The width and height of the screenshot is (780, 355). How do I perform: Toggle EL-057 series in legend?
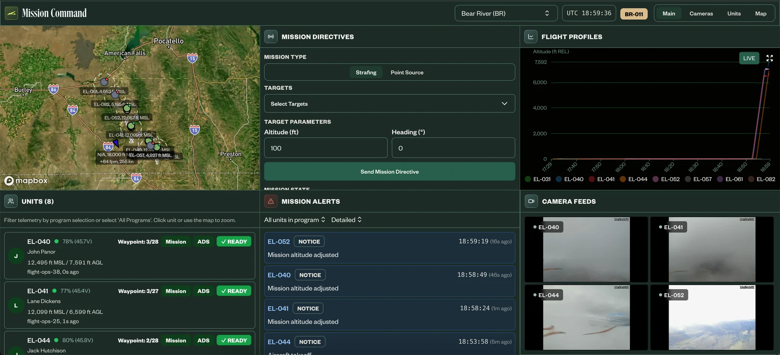pyautogui.click(x=698, y=179)
